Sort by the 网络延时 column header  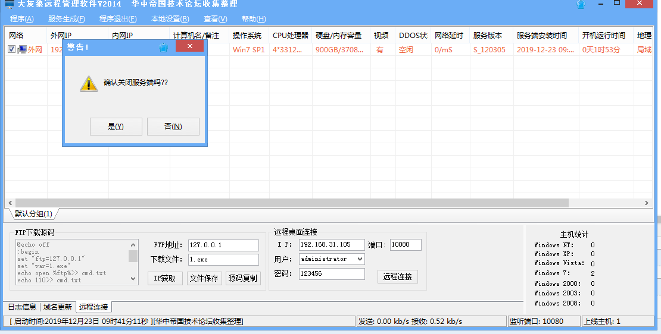(450, 35)
